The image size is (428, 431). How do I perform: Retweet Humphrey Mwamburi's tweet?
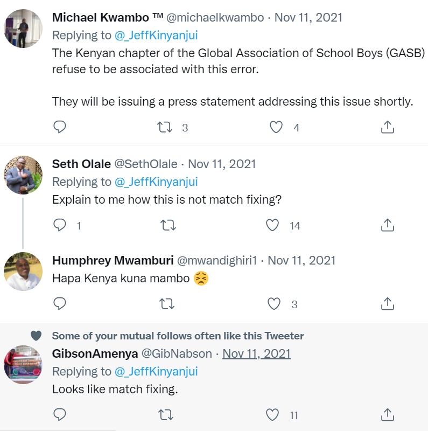167,304
